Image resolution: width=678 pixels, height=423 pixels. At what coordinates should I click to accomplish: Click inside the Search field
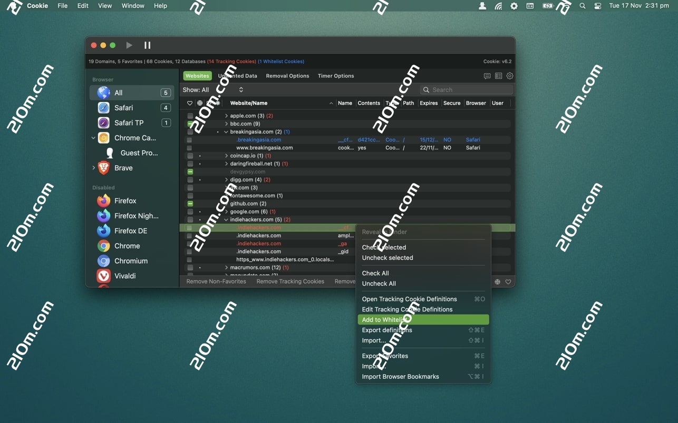tap(467, 90)
